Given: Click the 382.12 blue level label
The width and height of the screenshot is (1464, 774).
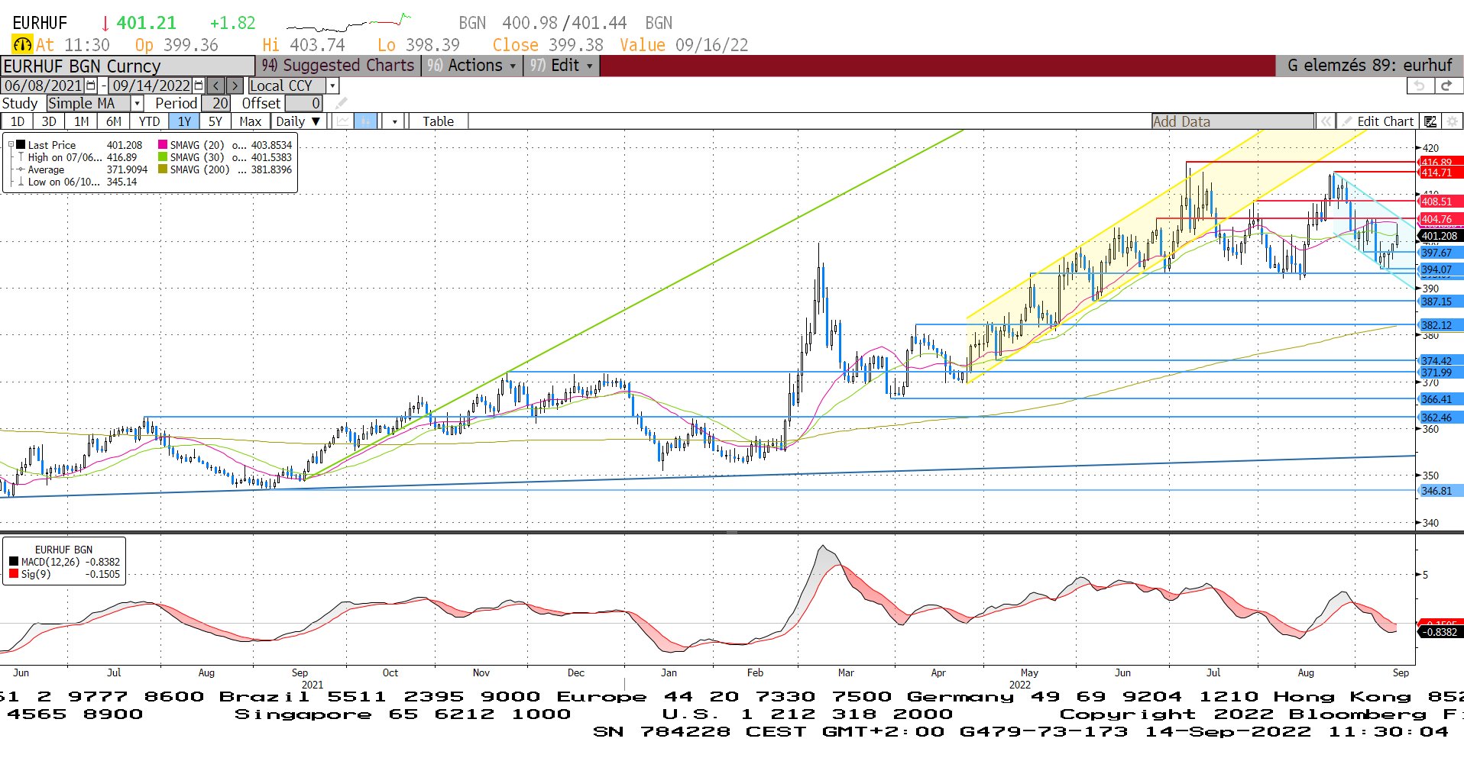Looking at the screenshot, I should click(x=1440, y=325).
